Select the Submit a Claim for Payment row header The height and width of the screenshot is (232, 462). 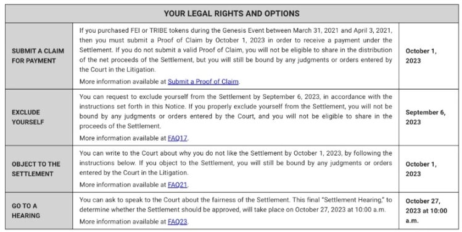point(38,56)
